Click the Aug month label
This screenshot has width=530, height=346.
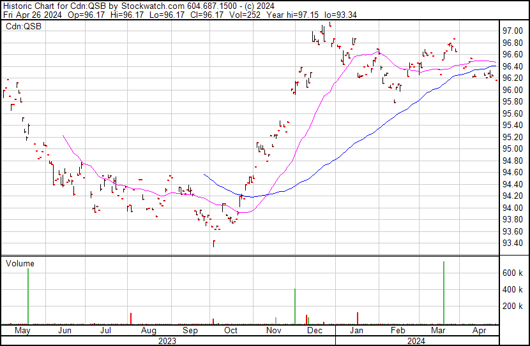click(x=148, y=331)
